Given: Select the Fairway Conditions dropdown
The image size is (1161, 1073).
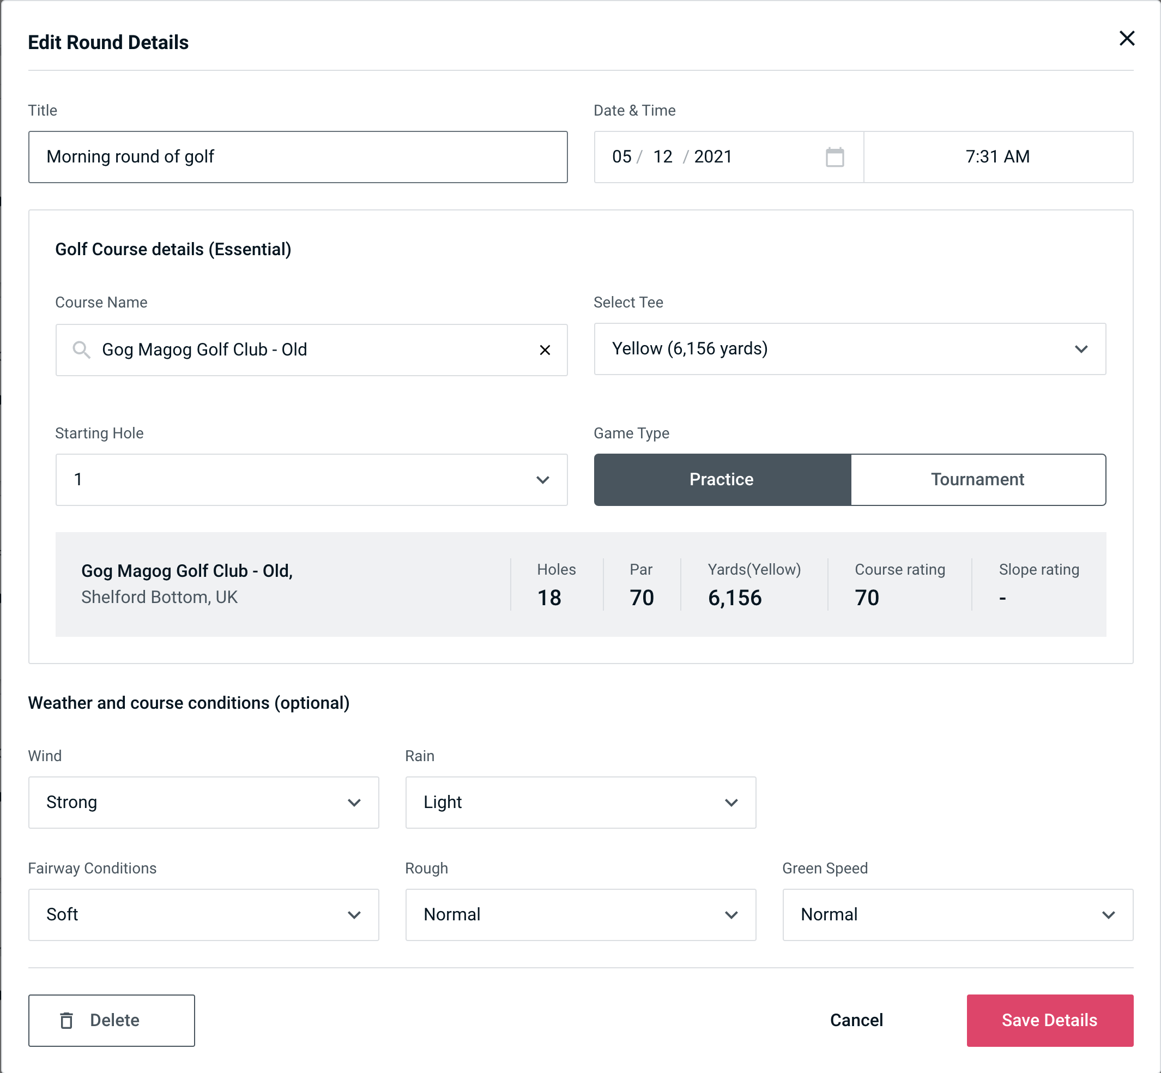Looking at the screenshot, I should 204,913.
